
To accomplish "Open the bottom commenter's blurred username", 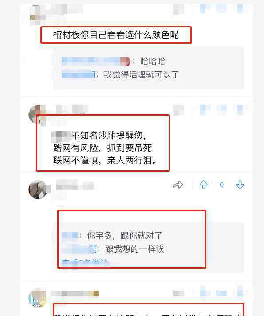I will click(75, 293).
